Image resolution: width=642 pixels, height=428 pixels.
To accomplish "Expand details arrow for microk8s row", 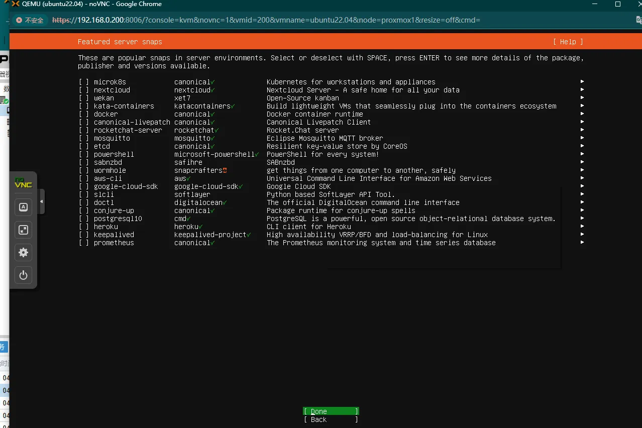I will [582, 81].
